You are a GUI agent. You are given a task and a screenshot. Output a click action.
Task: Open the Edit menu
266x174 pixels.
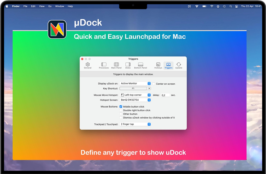tap(33, 6)
